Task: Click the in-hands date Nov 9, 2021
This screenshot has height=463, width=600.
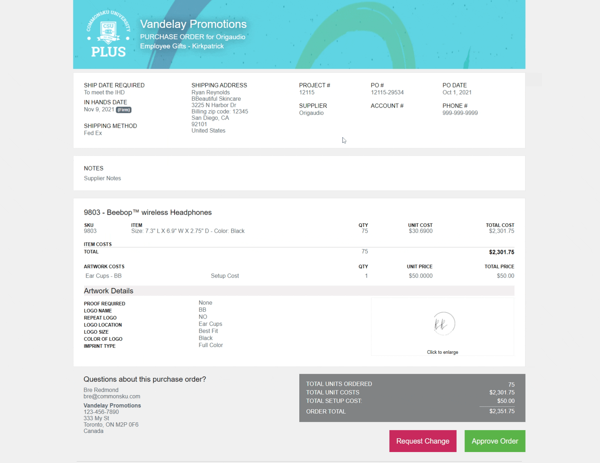Action: [x=99, y=110]
